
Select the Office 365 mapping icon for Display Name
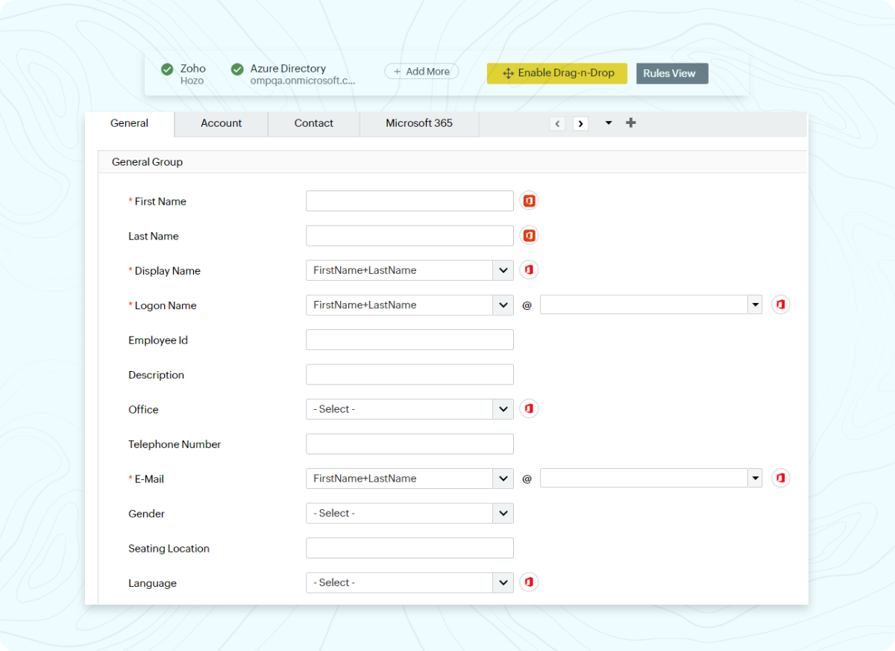529,270
